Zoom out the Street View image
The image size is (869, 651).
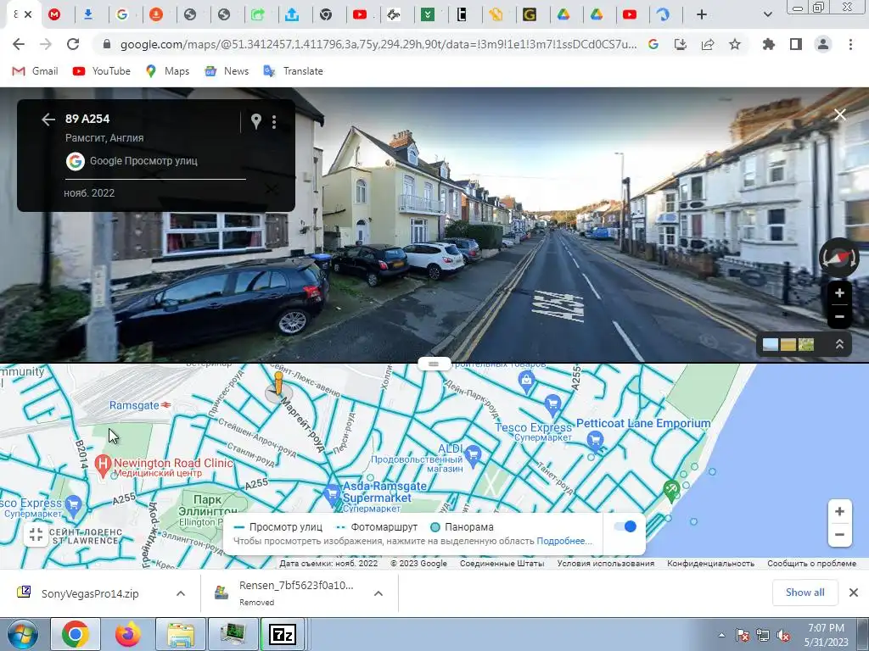(x=839, y=317)
